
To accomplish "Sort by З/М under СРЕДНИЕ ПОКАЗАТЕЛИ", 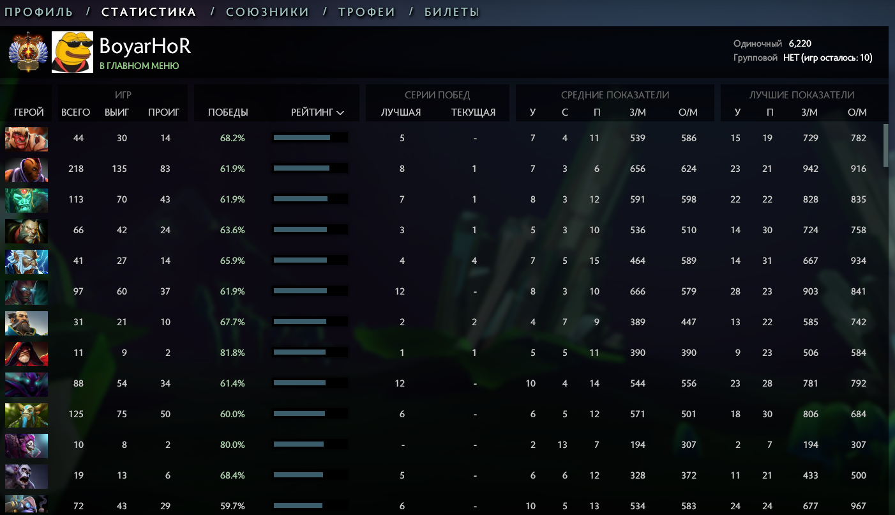I will 637,112.
